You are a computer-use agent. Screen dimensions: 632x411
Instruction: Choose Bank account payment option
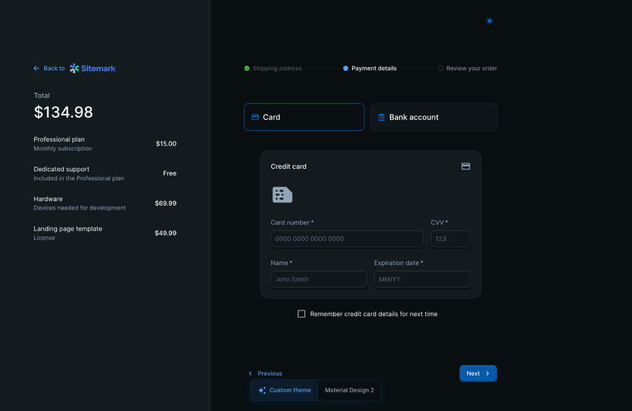coord(434,117)
